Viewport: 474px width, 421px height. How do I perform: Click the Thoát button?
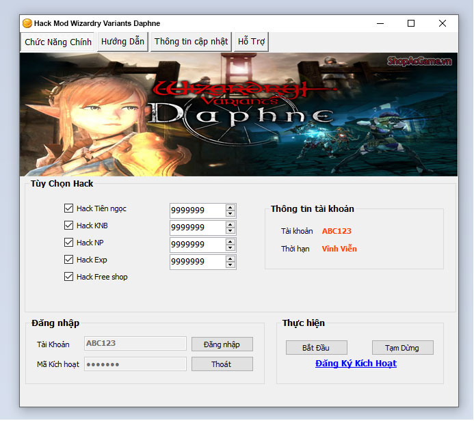click(222, 364)
